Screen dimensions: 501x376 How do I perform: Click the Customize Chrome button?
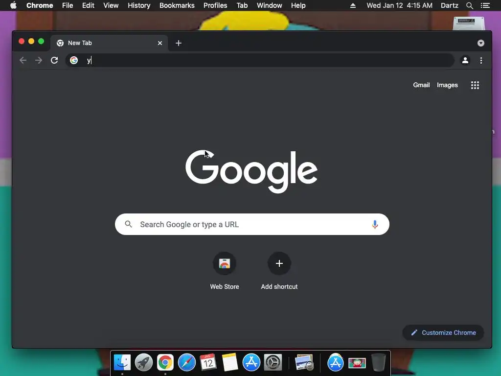[443, 332]
